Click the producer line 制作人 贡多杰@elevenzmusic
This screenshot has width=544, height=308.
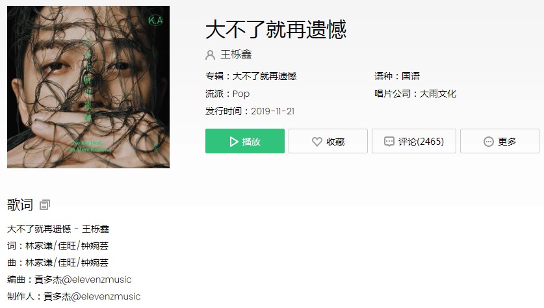(x=74, y=296)
